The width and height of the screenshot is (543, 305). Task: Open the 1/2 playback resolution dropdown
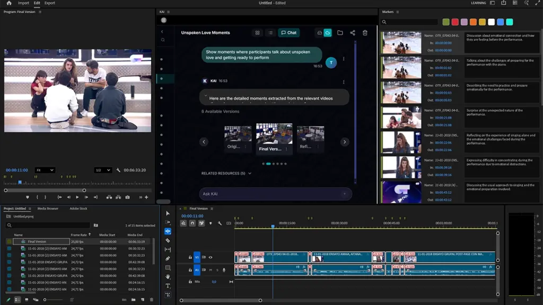102,170
